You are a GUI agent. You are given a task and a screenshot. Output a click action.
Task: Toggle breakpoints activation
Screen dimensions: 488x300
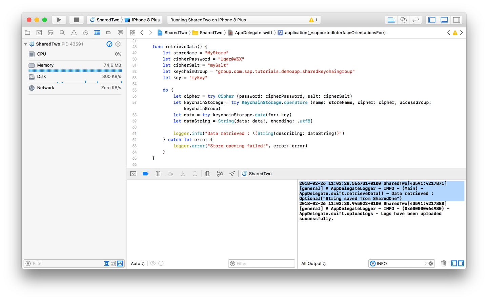click(x=145, y=174)
